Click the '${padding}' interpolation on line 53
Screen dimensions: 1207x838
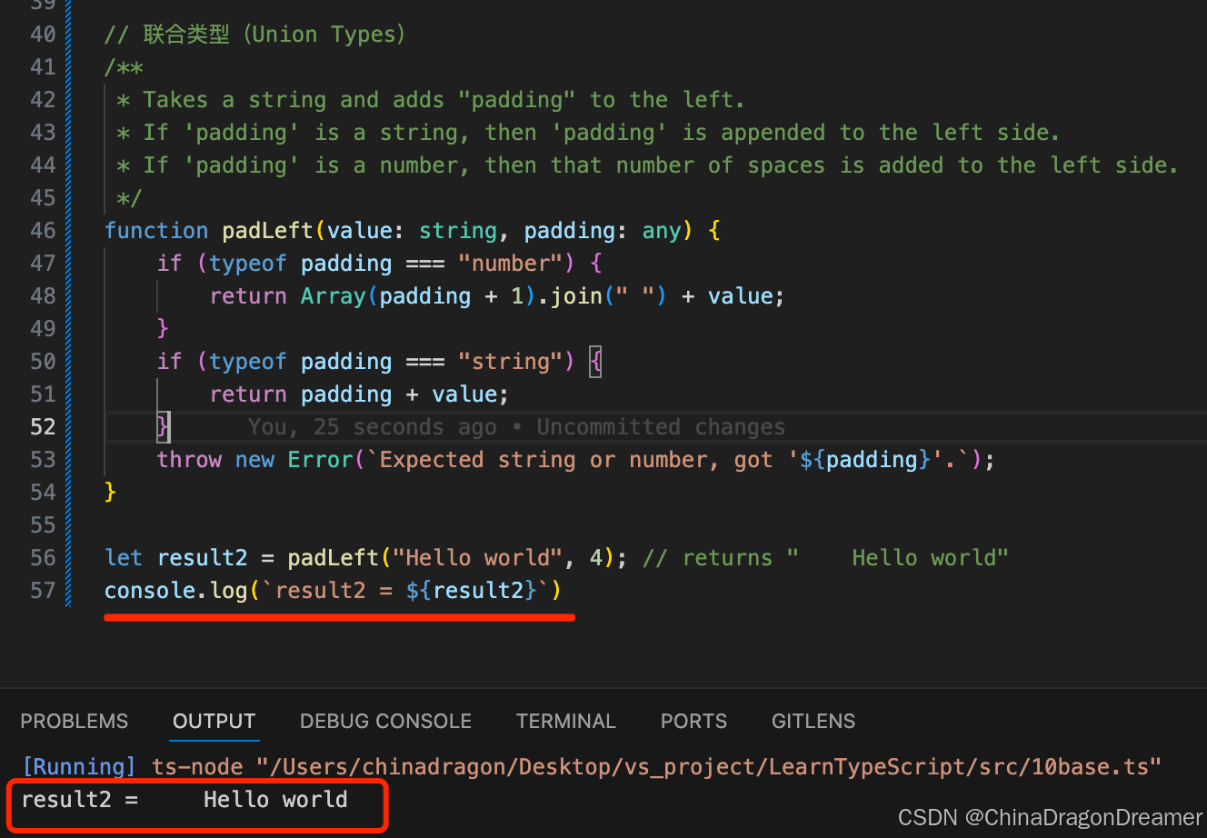point(865,460)
